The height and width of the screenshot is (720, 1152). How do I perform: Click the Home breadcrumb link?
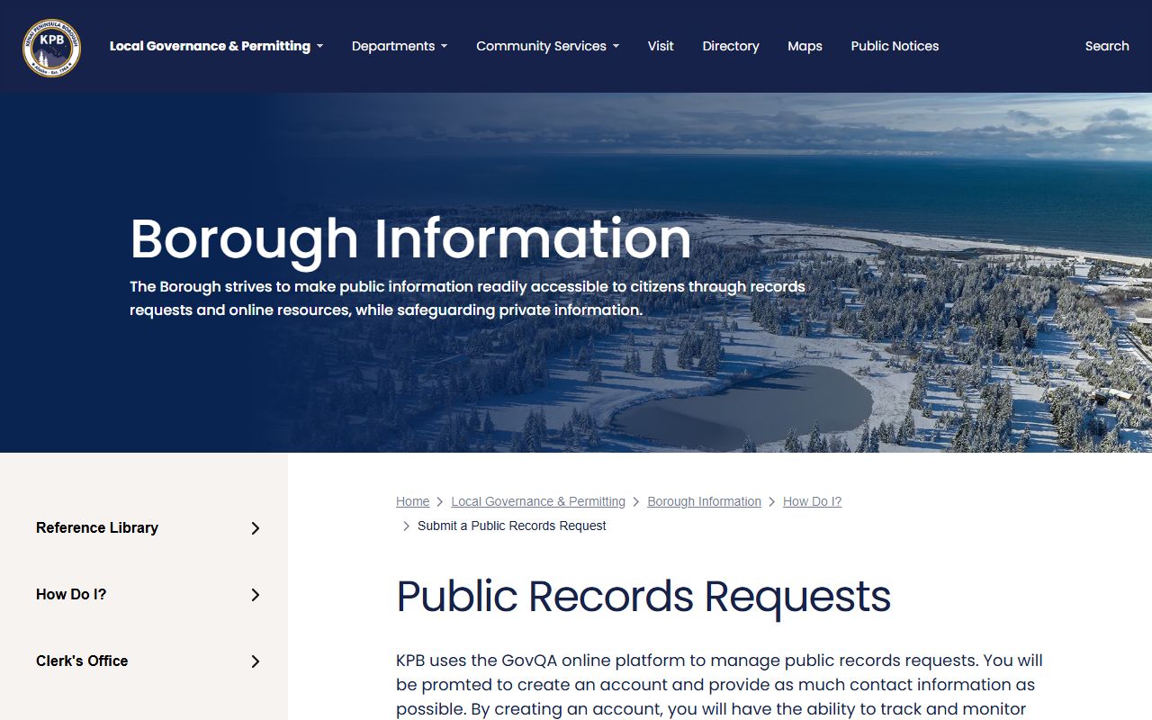coord(412,501)
